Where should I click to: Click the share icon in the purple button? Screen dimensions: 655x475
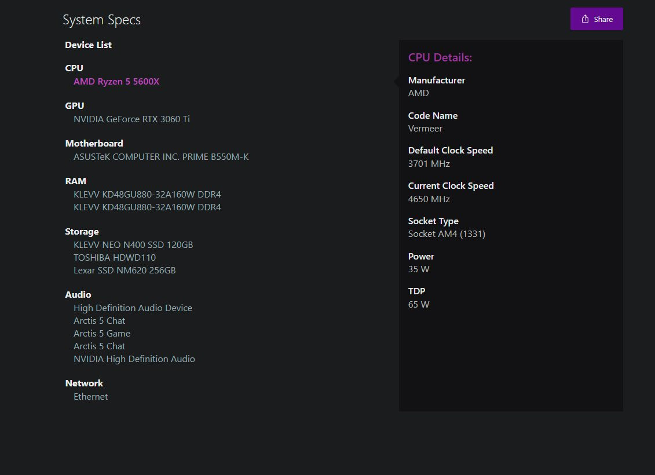tap(586, 19)
